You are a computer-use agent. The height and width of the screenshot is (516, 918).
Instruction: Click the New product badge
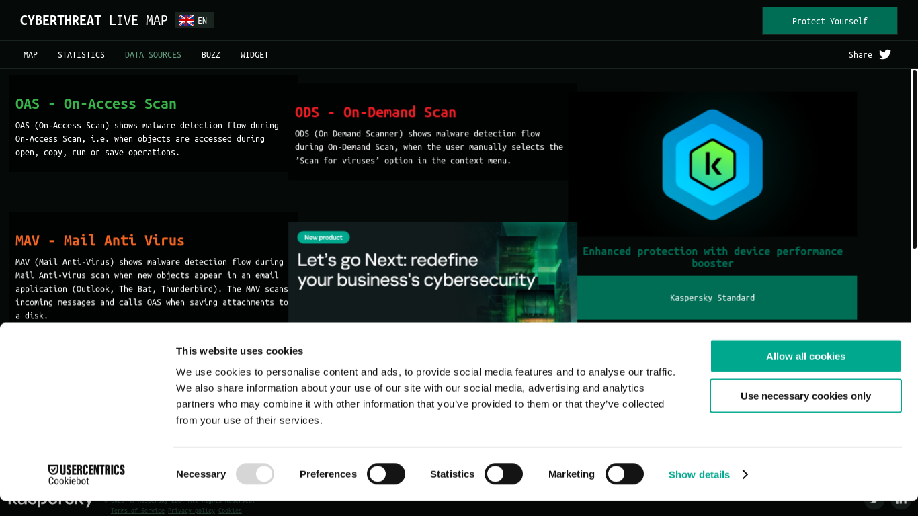(x=323, y=237)
